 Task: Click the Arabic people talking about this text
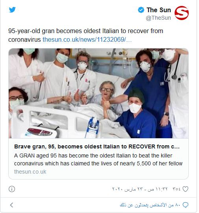coord(150,205)
